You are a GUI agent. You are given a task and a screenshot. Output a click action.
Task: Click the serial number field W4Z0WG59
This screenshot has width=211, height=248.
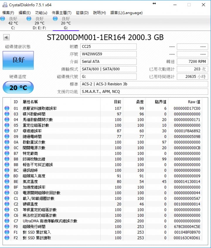pyautogui.click(x=108, y=54)
